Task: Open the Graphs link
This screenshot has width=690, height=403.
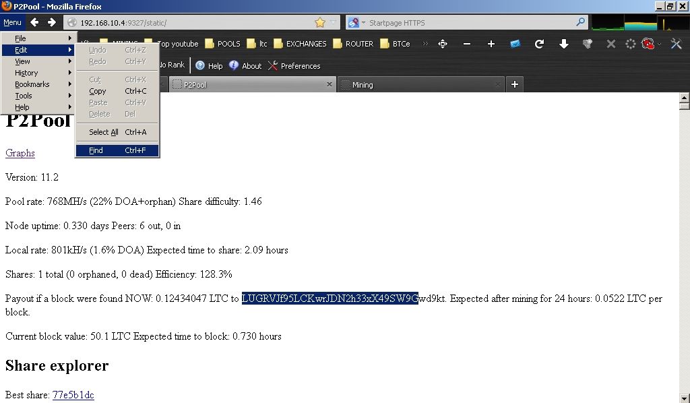Action: [20, 153]
